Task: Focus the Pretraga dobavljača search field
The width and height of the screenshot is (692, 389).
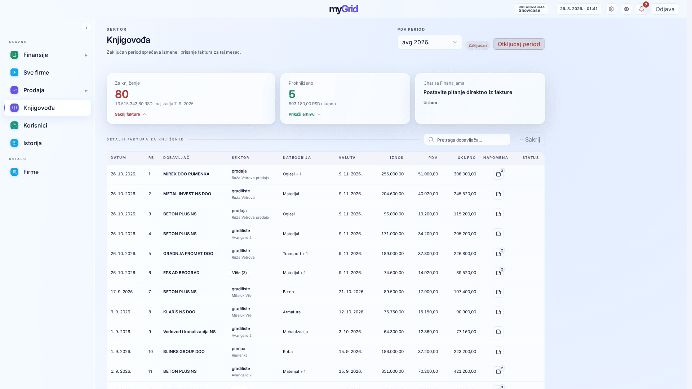Action: [467, 139]
